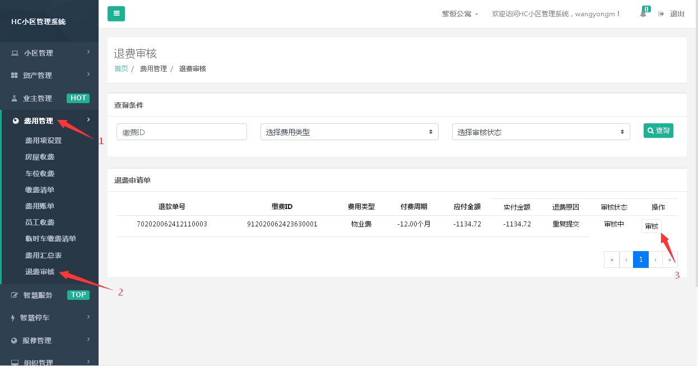Screen dimensions: 698x366
Task: Click the bolt icon beside 智慧停车
Action: point(13,318)
